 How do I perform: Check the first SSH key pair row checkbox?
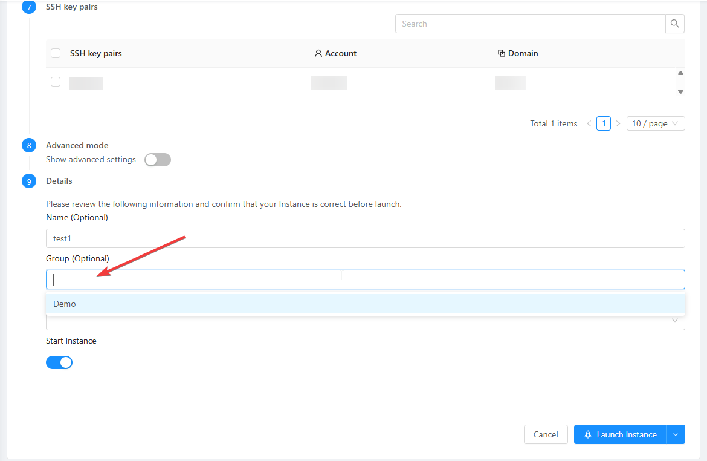coord(56,82)
